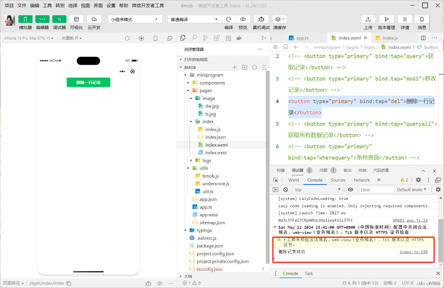Screen dimensions: 444x288
Task: Close the index.wxml editor tab
Action: pos(365,38)
